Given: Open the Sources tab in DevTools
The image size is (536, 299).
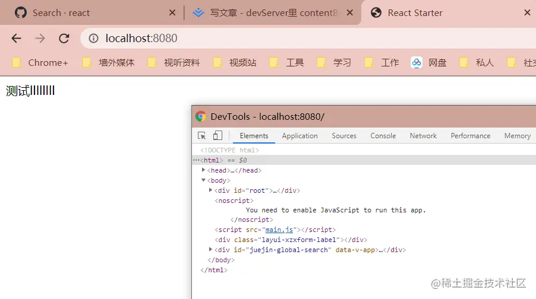Looking at the screenshot, I should 344,136.
